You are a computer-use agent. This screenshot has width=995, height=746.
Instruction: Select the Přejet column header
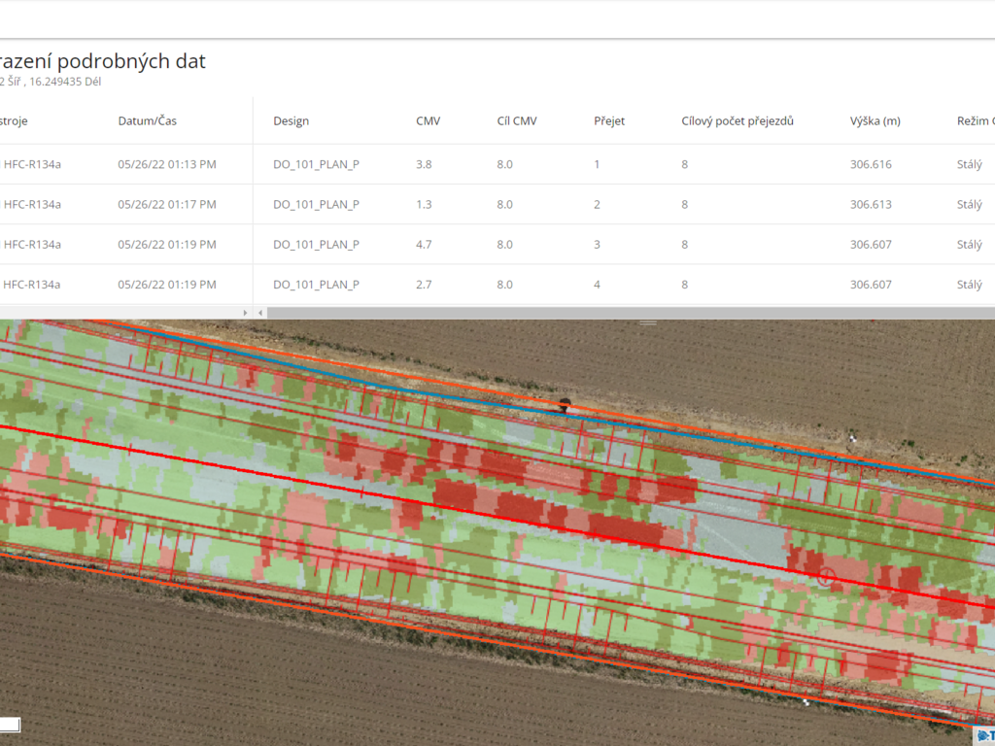point(609,121)
